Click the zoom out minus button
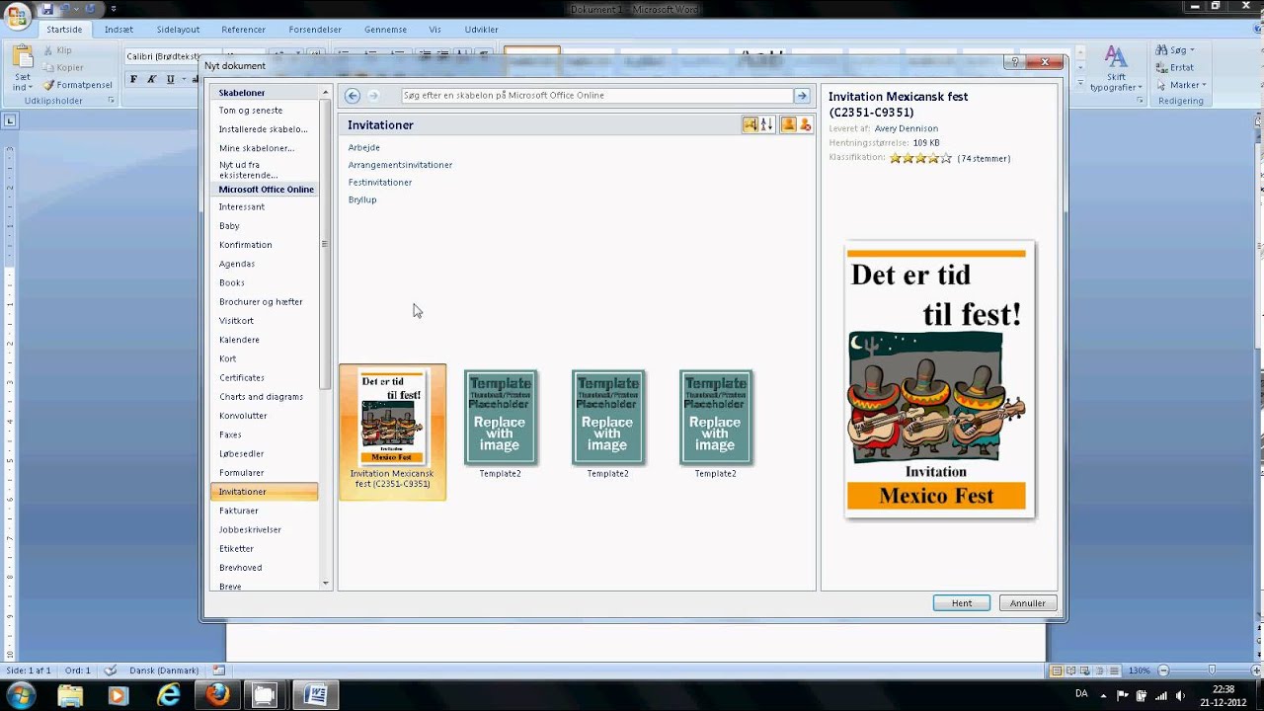 pos(1163,671)
